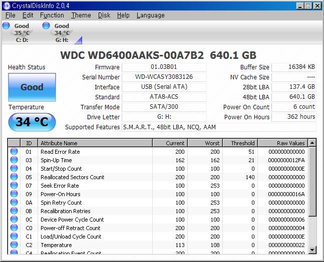Click the 34 °C temperature indicator
Screen dimensions: 324x262
click(32, 122)
